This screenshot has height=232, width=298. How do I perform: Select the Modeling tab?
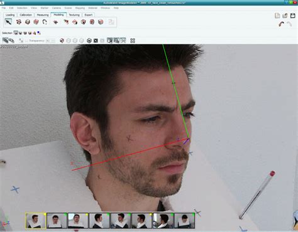coord(58,14)
